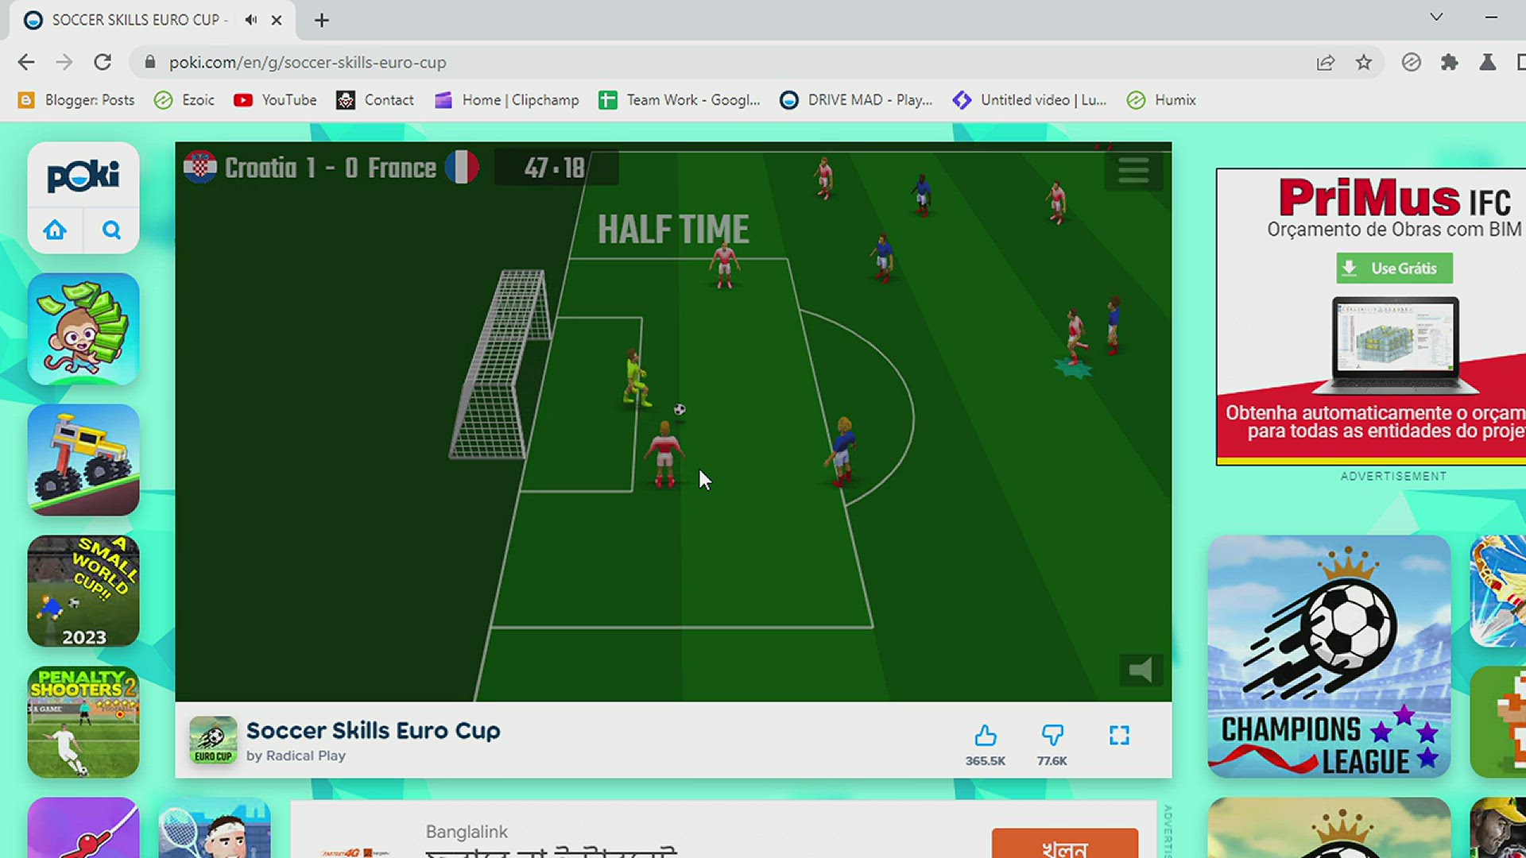This screenshot has width=1526, height=858.
Task: Open Penalty Shooters 2 game thumbnail
Action: pyautogui.click(x=83, y=722)
